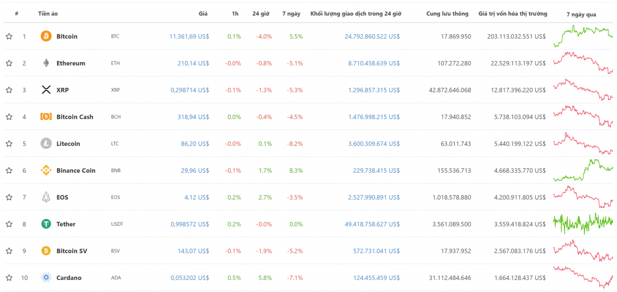Click the Binance Coin logo icon
Viewport: 617px width, 292px height.
(x=46, y=170)
